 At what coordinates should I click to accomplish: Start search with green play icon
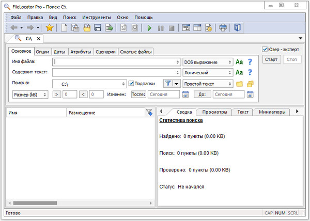149,27
